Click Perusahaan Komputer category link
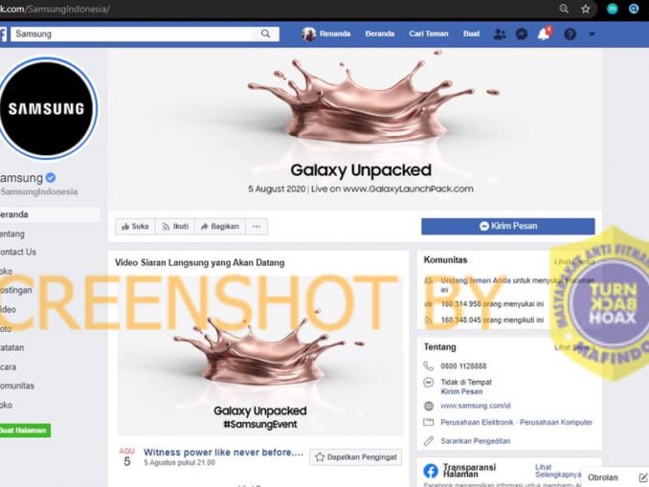The width and height of the screenshot is (649, 487). point(556,423)
